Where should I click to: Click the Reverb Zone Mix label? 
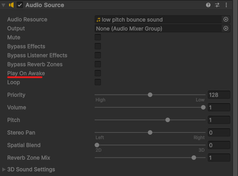click(29, 158)
